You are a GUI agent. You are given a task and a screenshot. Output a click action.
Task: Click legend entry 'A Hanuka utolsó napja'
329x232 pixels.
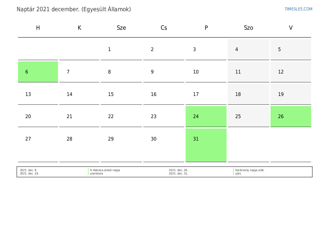(x=105, y=170)
